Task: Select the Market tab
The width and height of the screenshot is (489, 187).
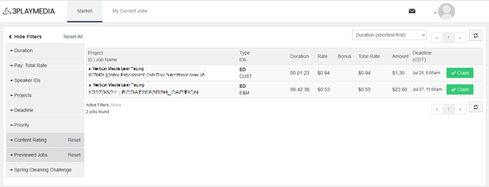Action: click(85, 11)
